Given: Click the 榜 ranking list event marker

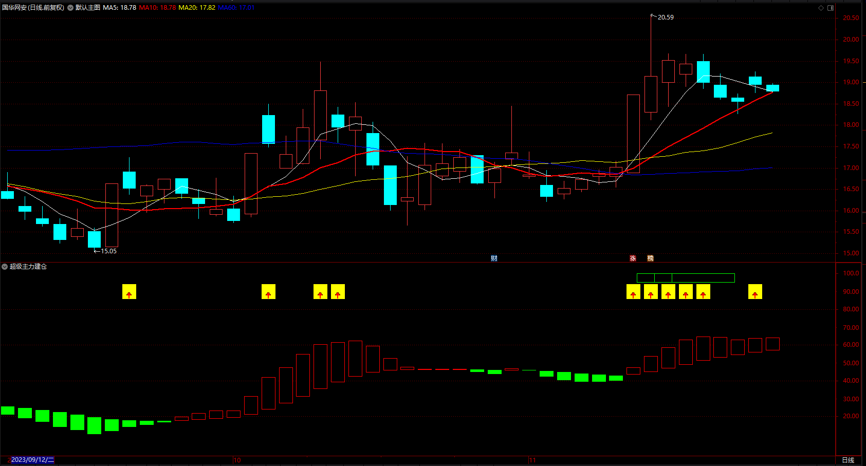Looking at the screenshot, I should [x=650, y=258].
